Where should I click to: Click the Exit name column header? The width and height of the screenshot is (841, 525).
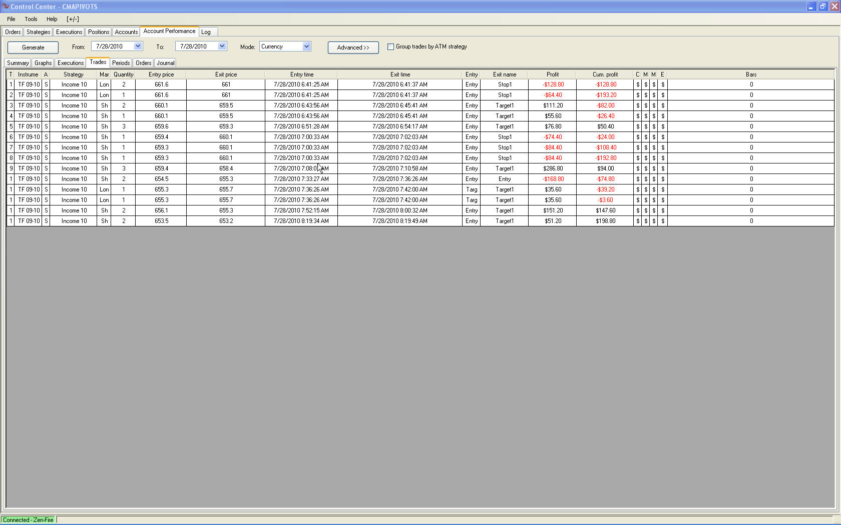coord(505,74)
